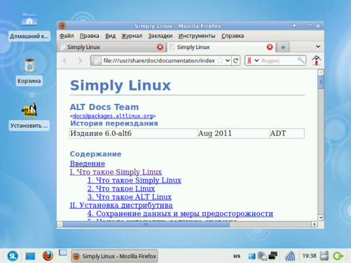
Task: Open the wireless signal tray icon
Action: click(x=290, y=256)
